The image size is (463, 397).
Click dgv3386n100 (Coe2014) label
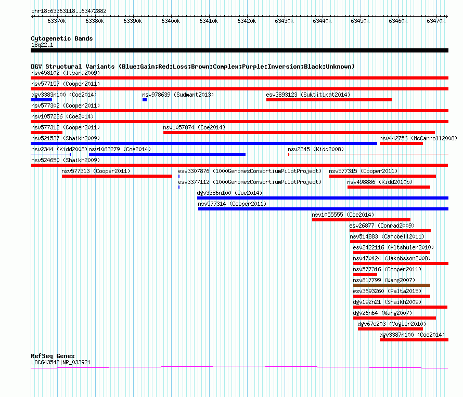229,193
